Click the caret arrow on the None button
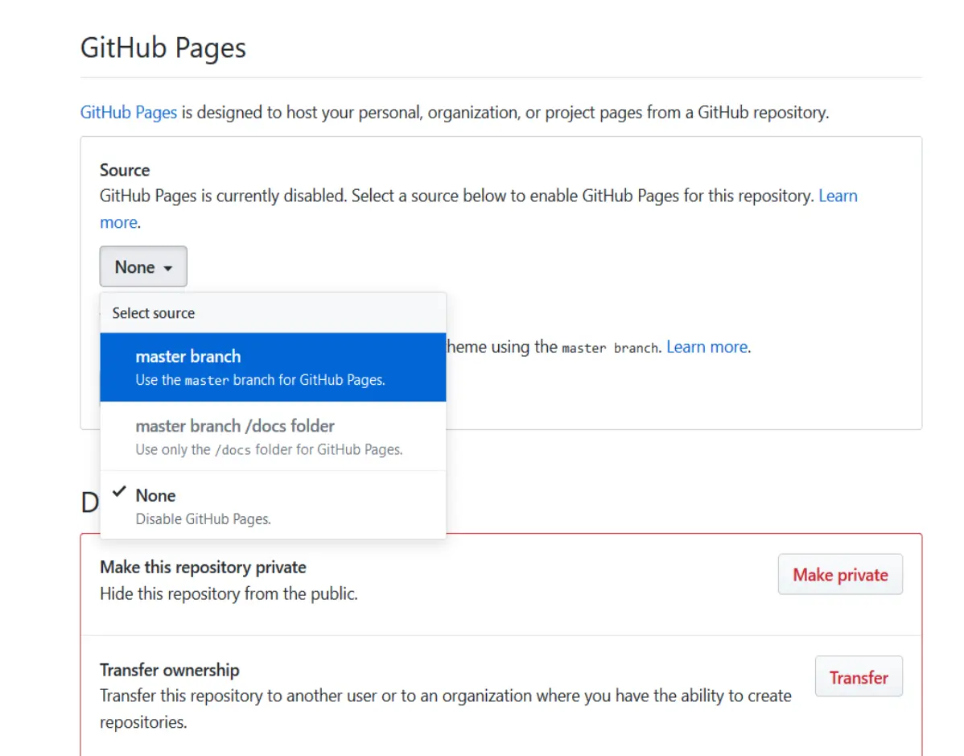The image size is (964, 756). tap(167, 268)
